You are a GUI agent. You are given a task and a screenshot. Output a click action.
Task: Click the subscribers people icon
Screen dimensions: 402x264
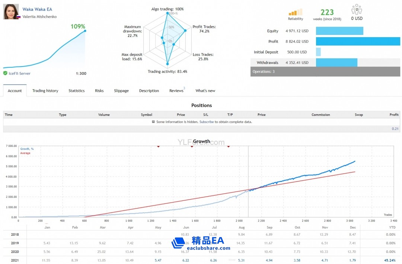(356, 10)
